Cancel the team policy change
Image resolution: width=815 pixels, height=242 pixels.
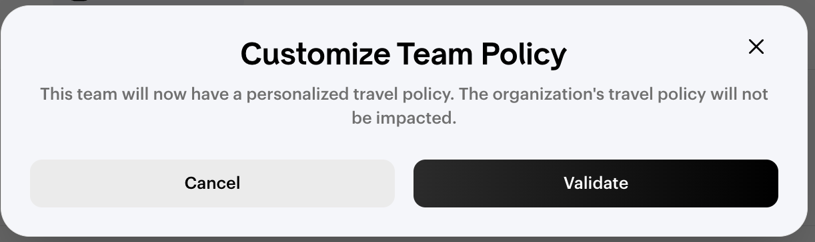[212, 183]
